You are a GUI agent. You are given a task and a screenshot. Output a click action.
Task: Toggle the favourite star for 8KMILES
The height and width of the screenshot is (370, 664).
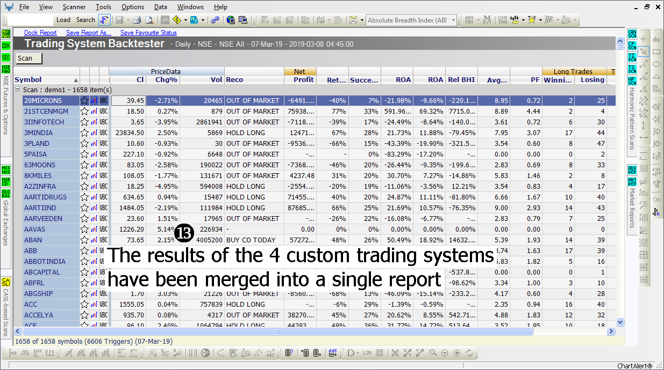coord(84,175)
